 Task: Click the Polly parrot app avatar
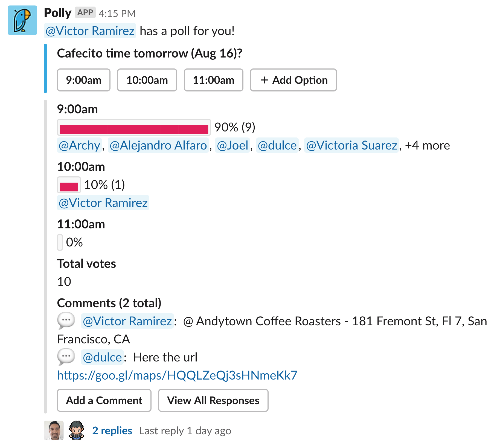(22, 21)
